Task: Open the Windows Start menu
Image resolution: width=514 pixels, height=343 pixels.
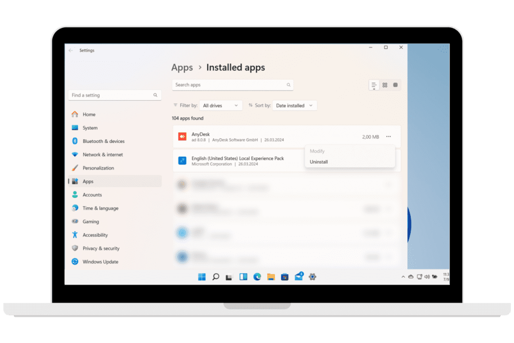Action: point(202,277)
